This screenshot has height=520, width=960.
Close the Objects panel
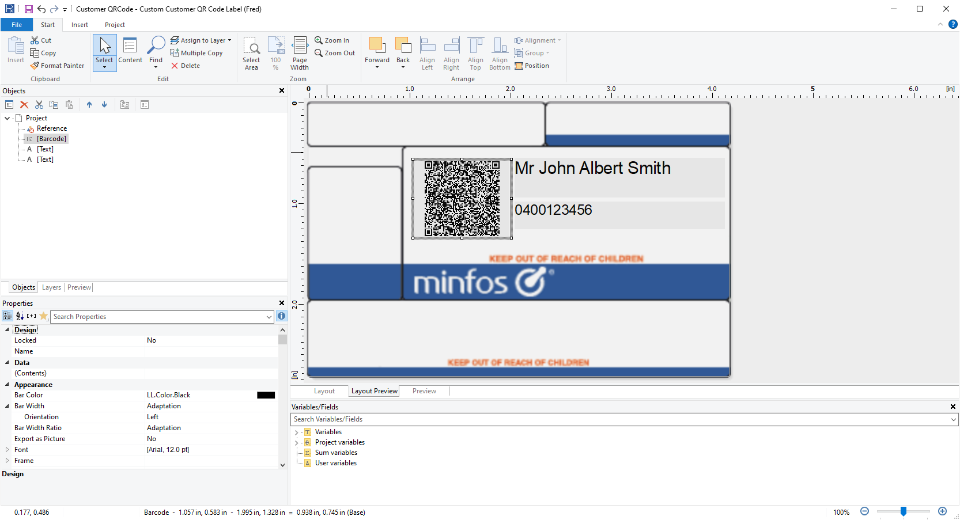pyautogui.click(x=282, y=90)
